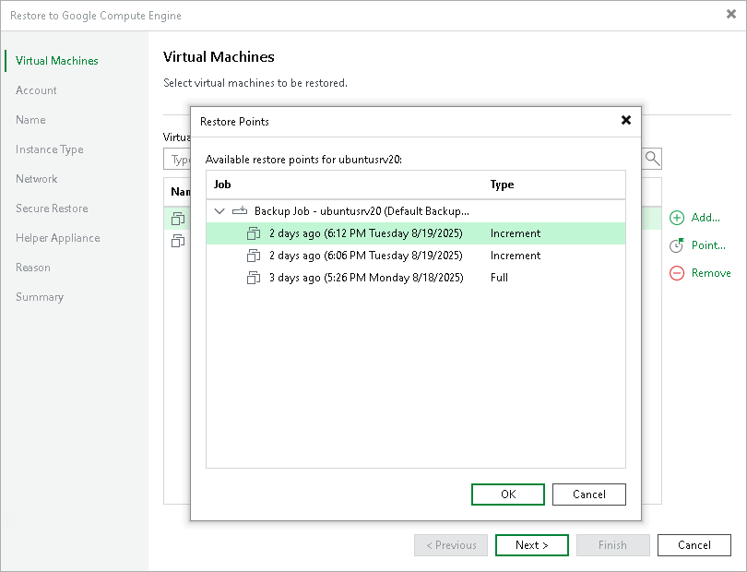Go to the Name wizard step
This screenshot has width=747, height=572.
pyautogui.click(x=30, y=120)
